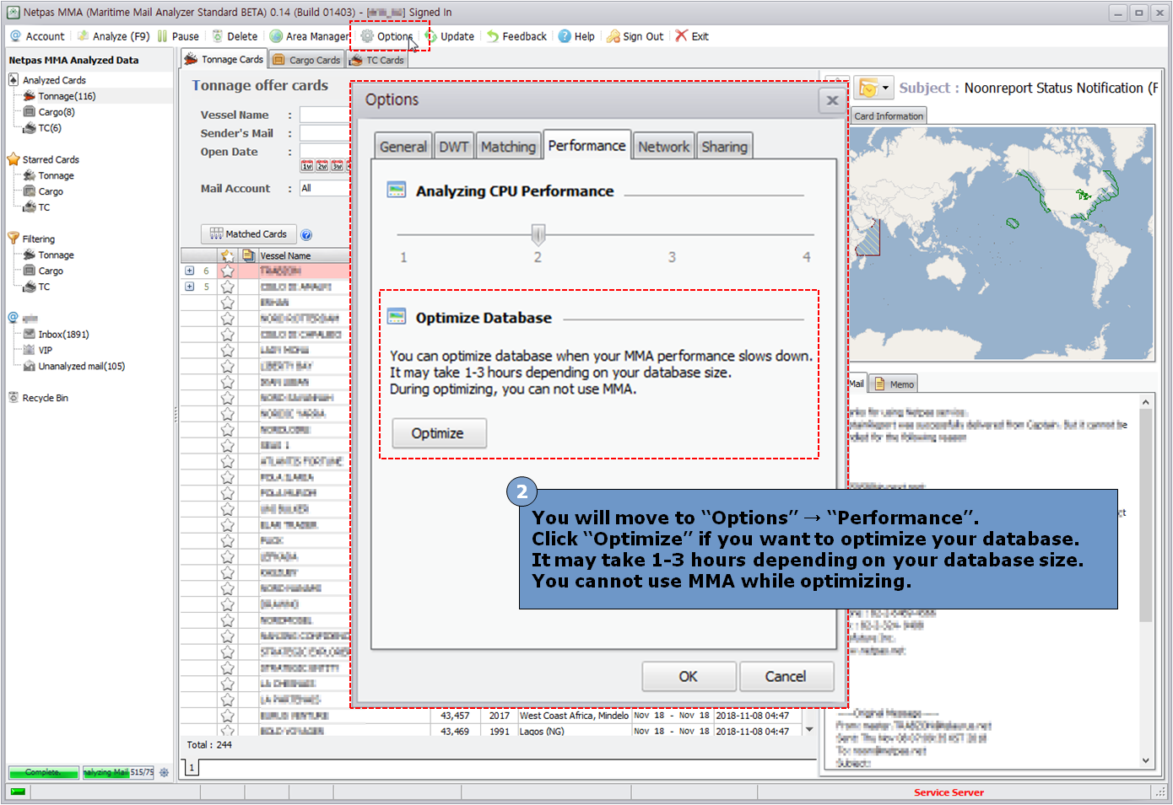Click Sign Out in the toolbar
This screenshot has height=805, width=1173.
click(x=635, y=36)
